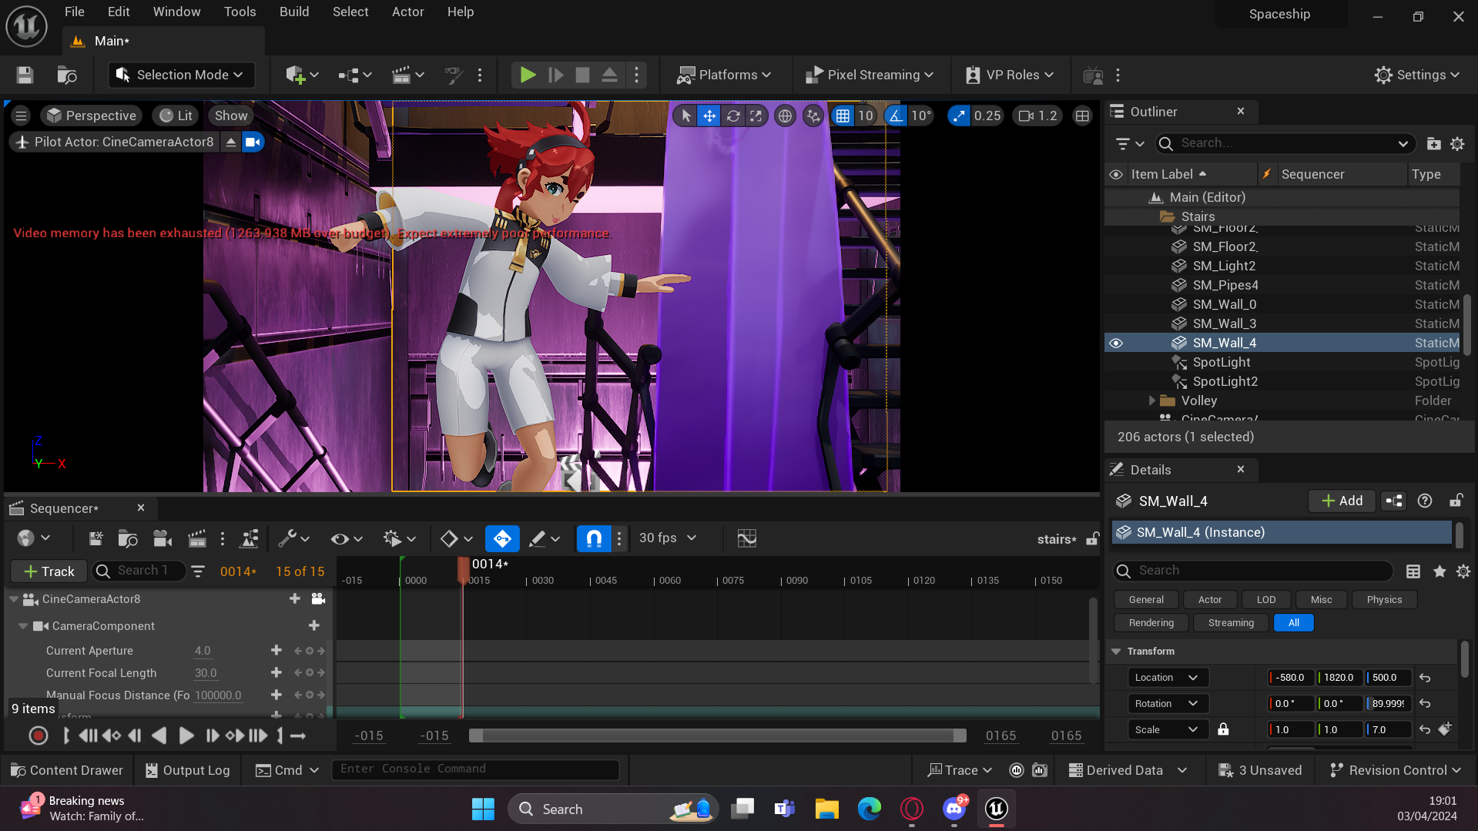Toggle the camera view icon next to Pilot Actor
Image resolution: width=1478 pixels, height=831 pixels.
(252, 142)
